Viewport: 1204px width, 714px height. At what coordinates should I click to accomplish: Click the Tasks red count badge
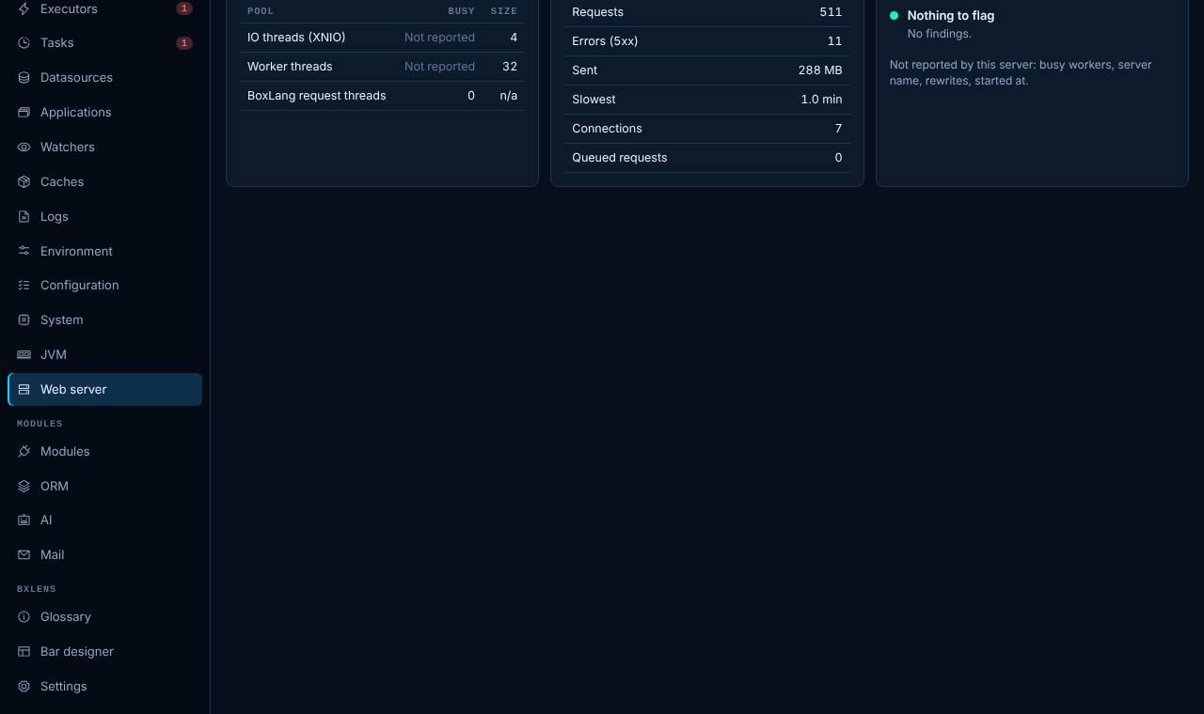tap(184, 43)
